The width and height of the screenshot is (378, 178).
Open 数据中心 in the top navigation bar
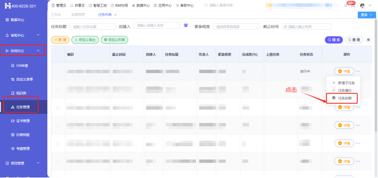(141, 5)
